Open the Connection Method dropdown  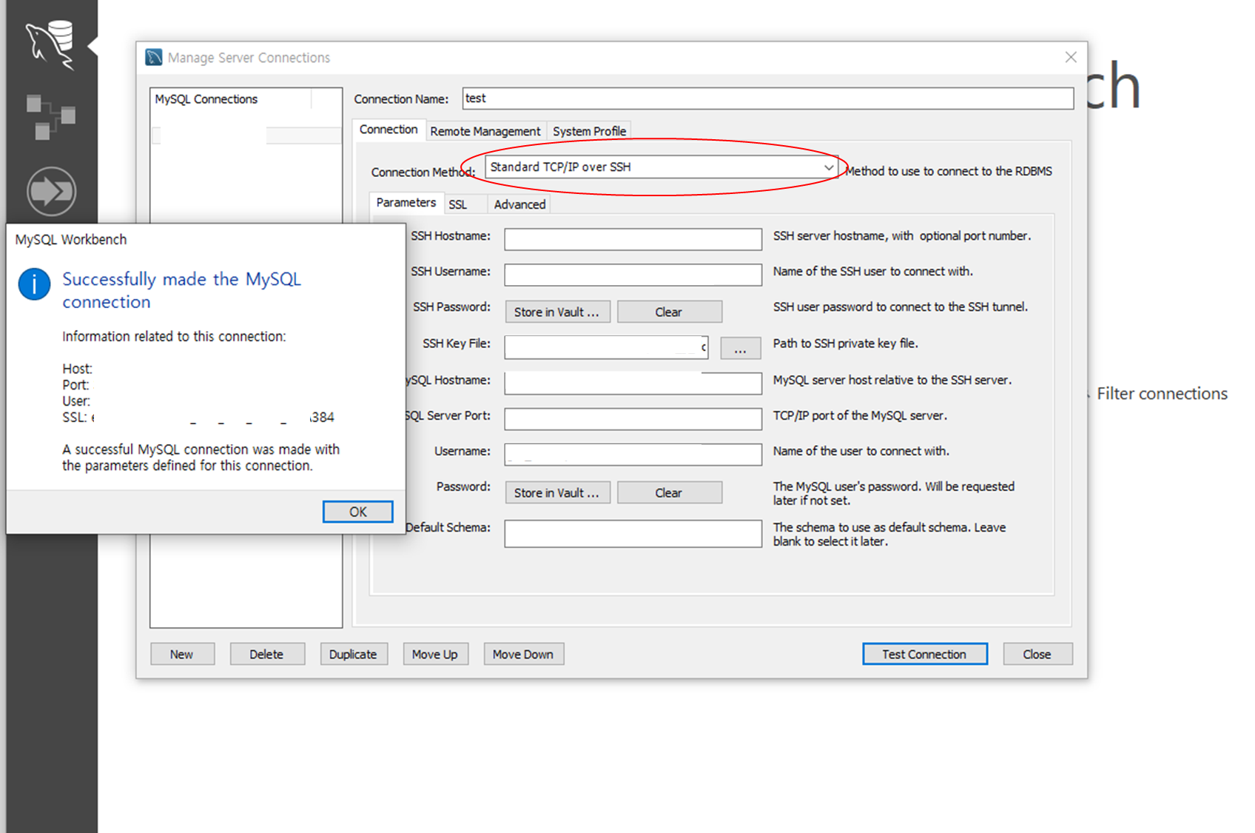(662, 167)
